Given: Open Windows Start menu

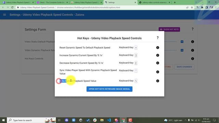Looking at the screenshot, I should [x=3, y=120].
